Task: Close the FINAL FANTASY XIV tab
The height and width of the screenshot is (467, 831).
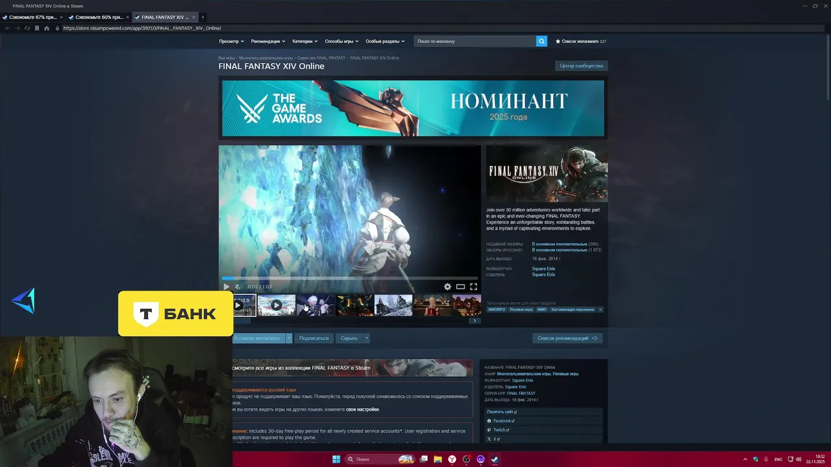Action: [193, 17]
